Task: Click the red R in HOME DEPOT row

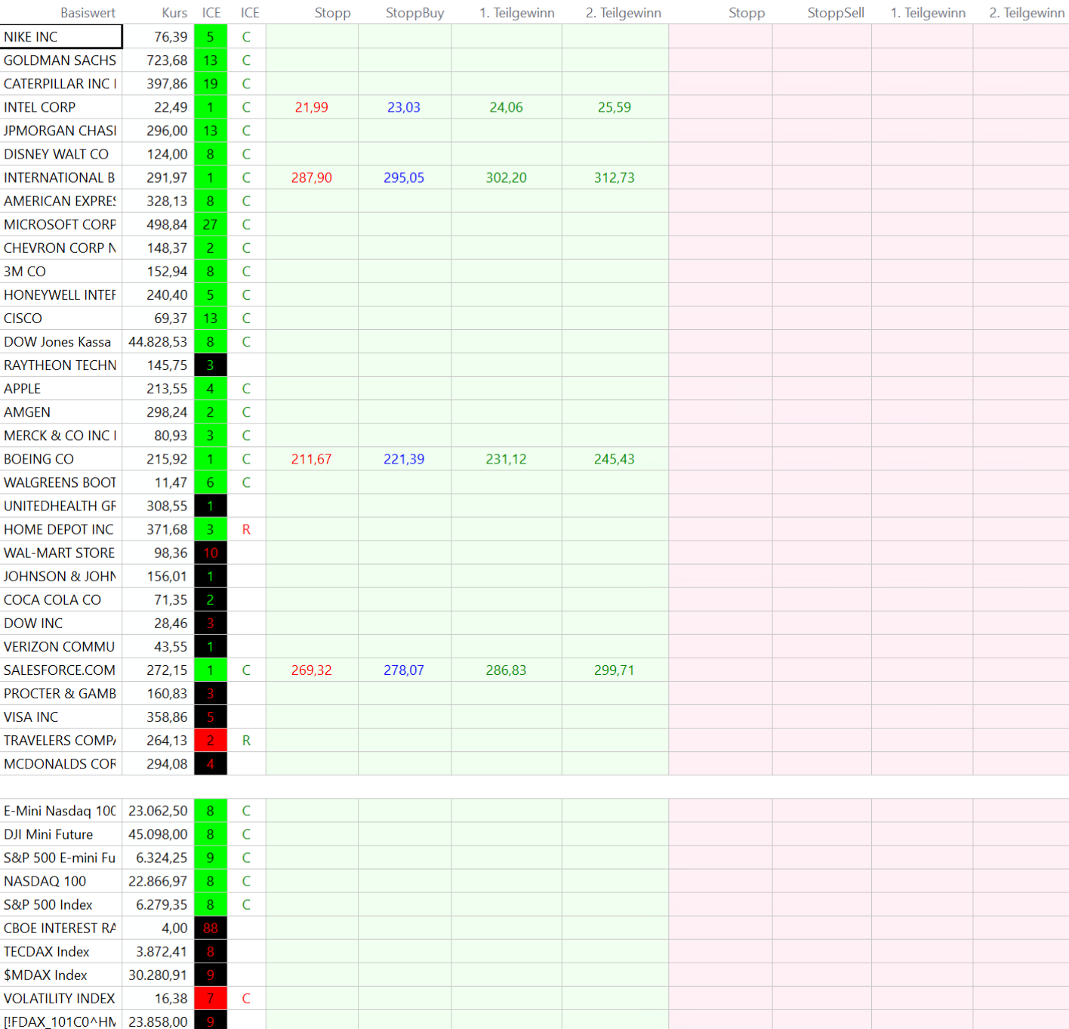Action: [x=246, y=529]
